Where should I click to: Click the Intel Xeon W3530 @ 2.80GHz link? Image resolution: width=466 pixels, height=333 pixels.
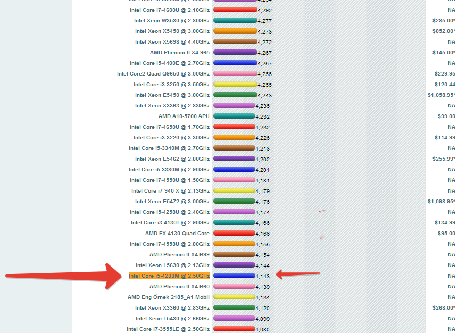point(172,21)
